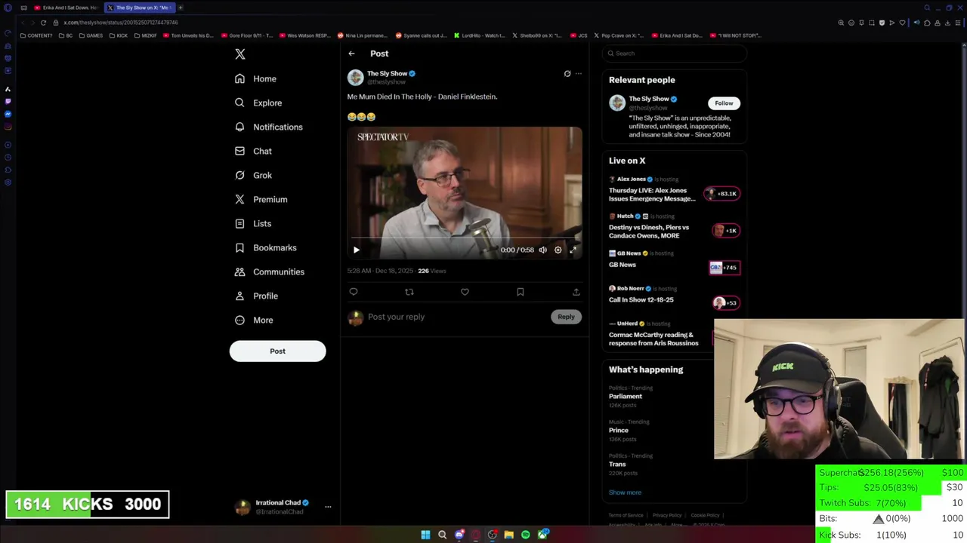Image resolution: width=967 pixels, height=543 pixels.
Task: Open Bookmarks in the sidebar
Action: pos(266,247)
